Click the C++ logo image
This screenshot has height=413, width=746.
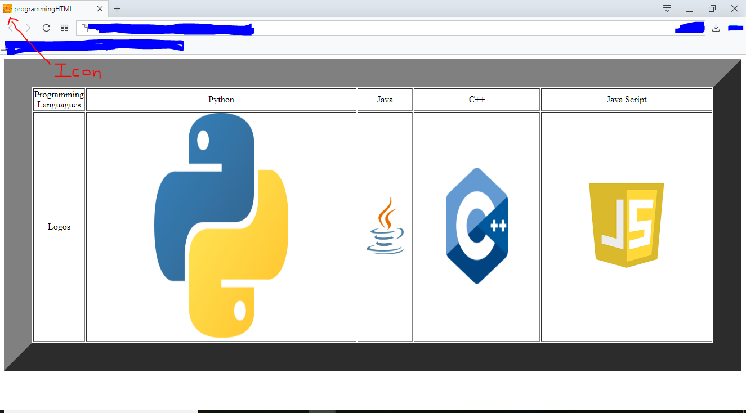[x=477, y=226]
